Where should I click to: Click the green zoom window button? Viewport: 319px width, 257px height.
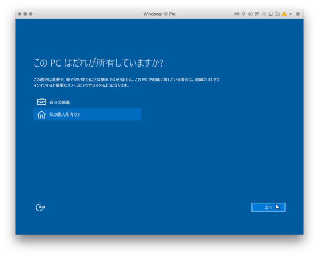(31, 14)
